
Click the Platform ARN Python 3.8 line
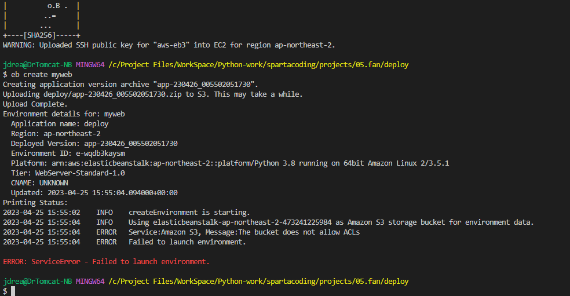click(x=230, y=163)
